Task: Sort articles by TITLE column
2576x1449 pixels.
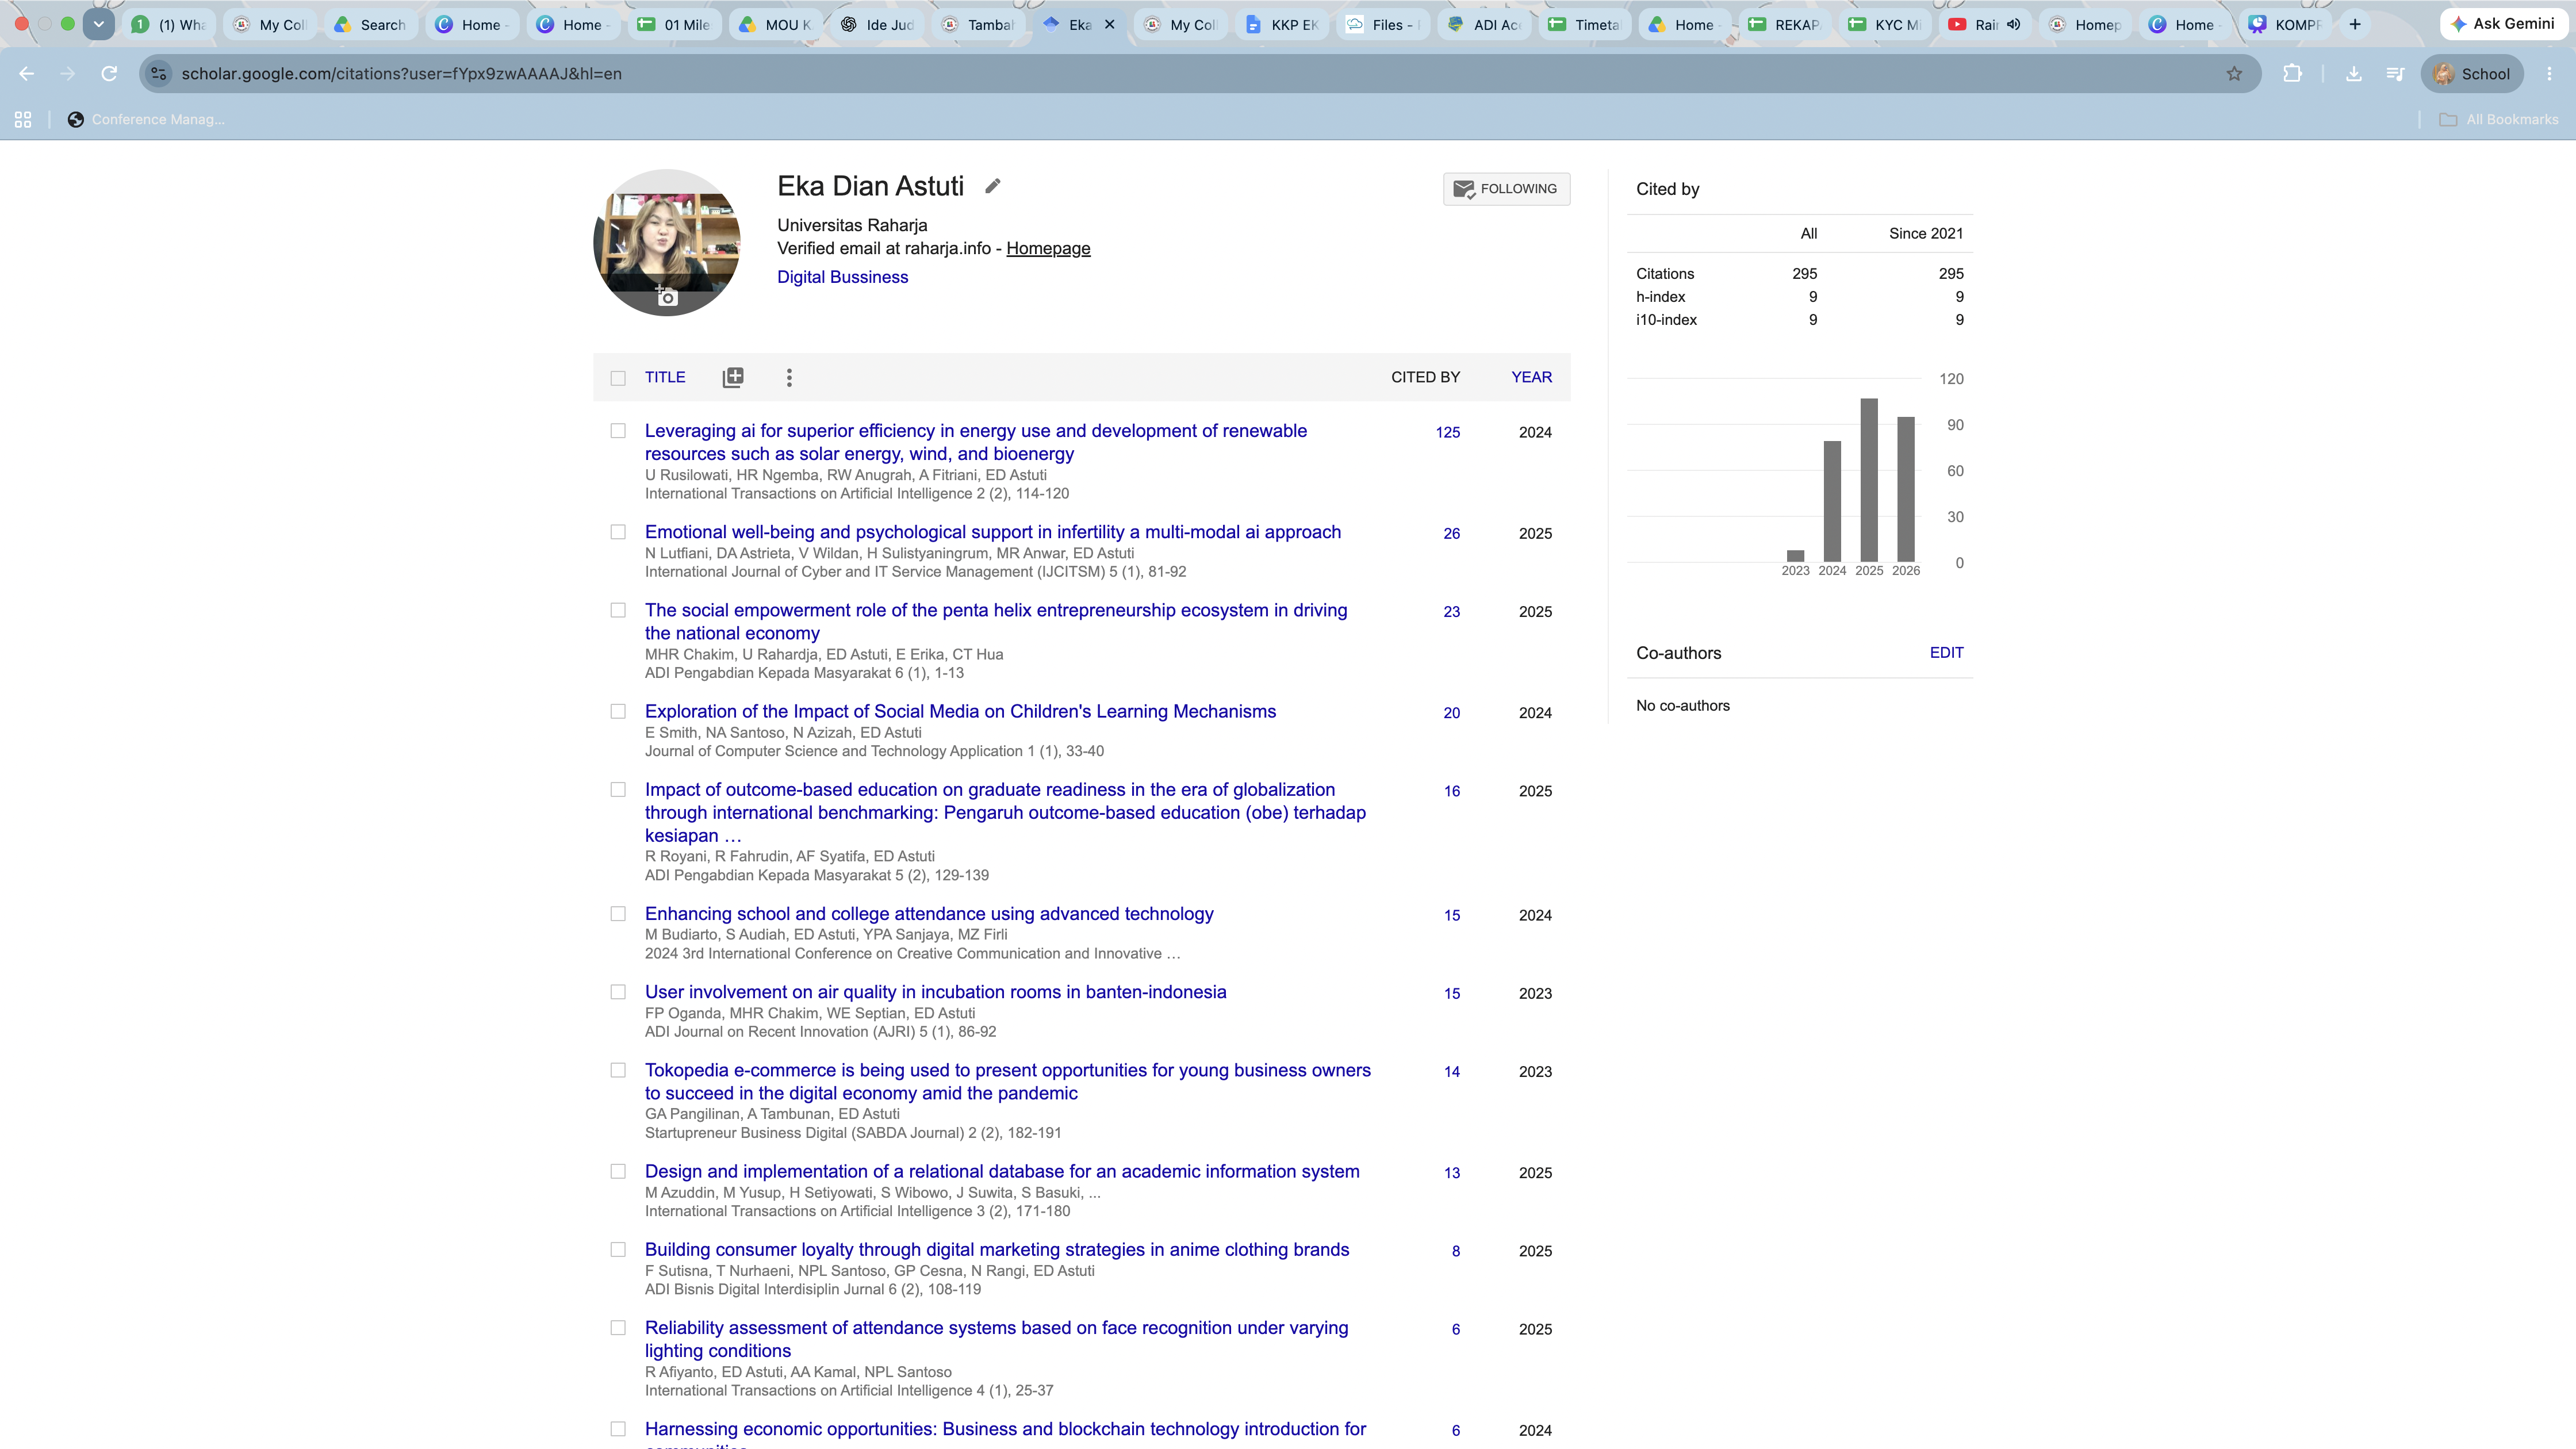Action: [665, 377]
